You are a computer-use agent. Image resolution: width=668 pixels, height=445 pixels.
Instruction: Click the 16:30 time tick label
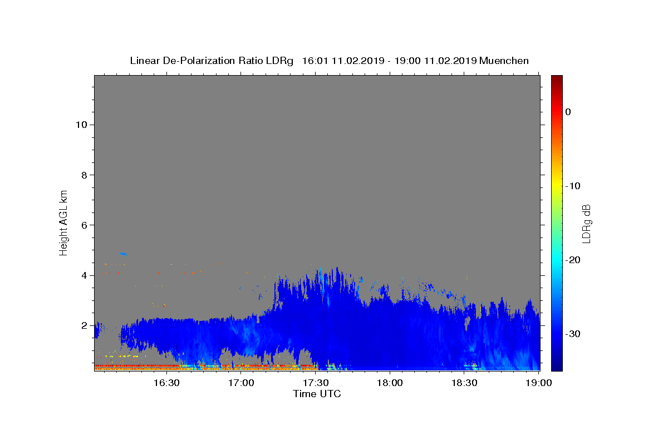coord(166,383)
